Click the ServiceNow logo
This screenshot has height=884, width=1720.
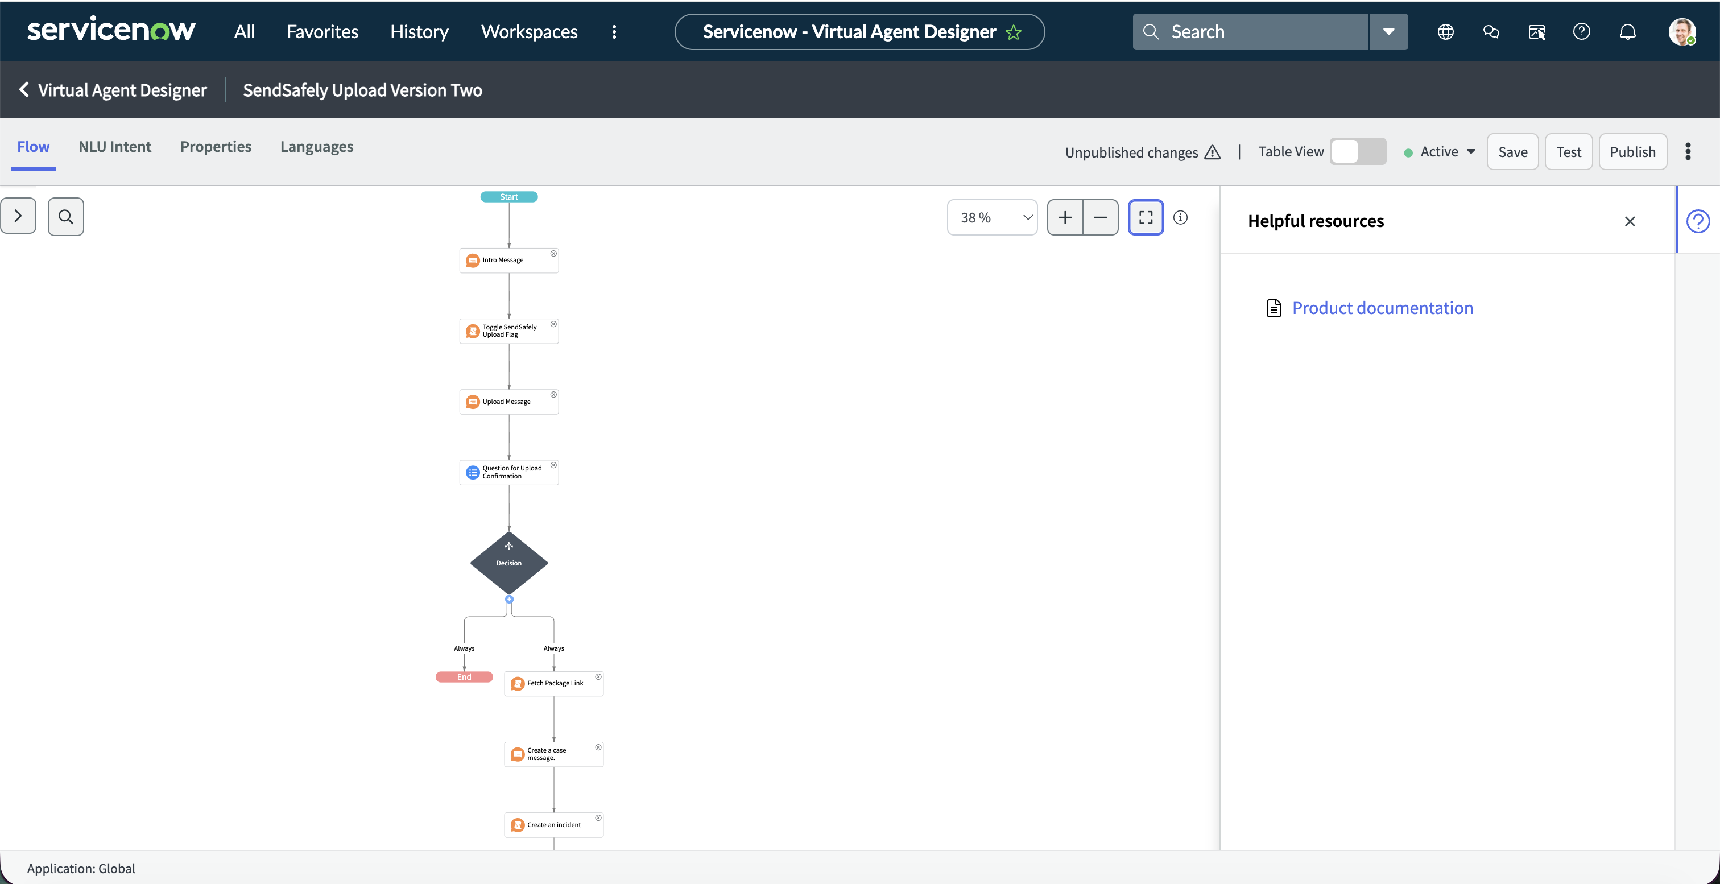[111, 31]
